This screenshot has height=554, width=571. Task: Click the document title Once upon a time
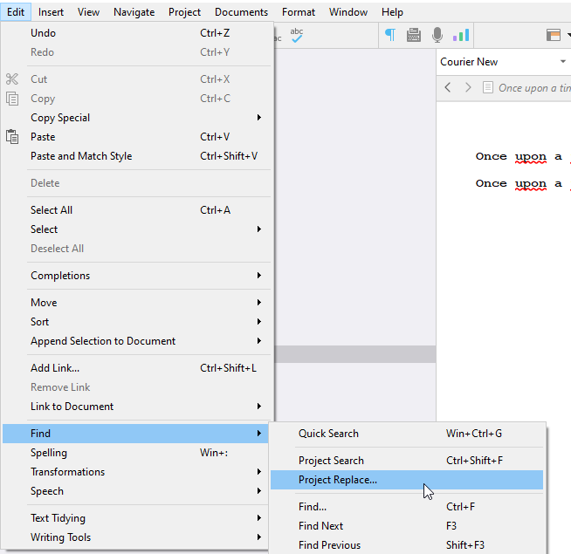[534, 88]
